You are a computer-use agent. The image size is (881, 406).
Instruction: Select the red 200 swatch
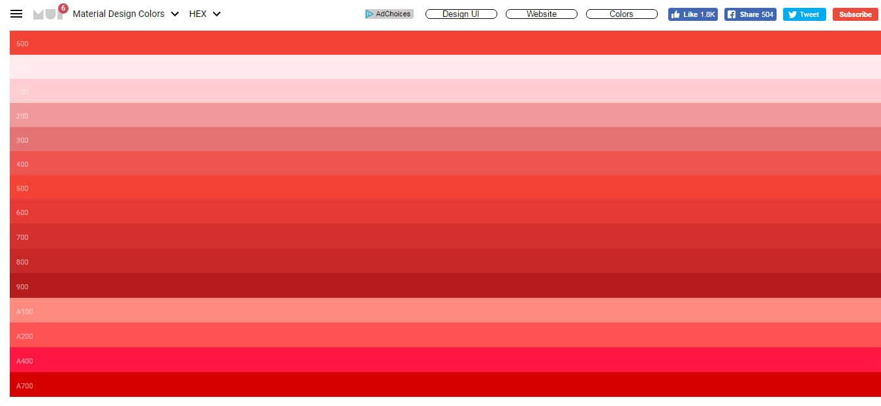[445, 115]
